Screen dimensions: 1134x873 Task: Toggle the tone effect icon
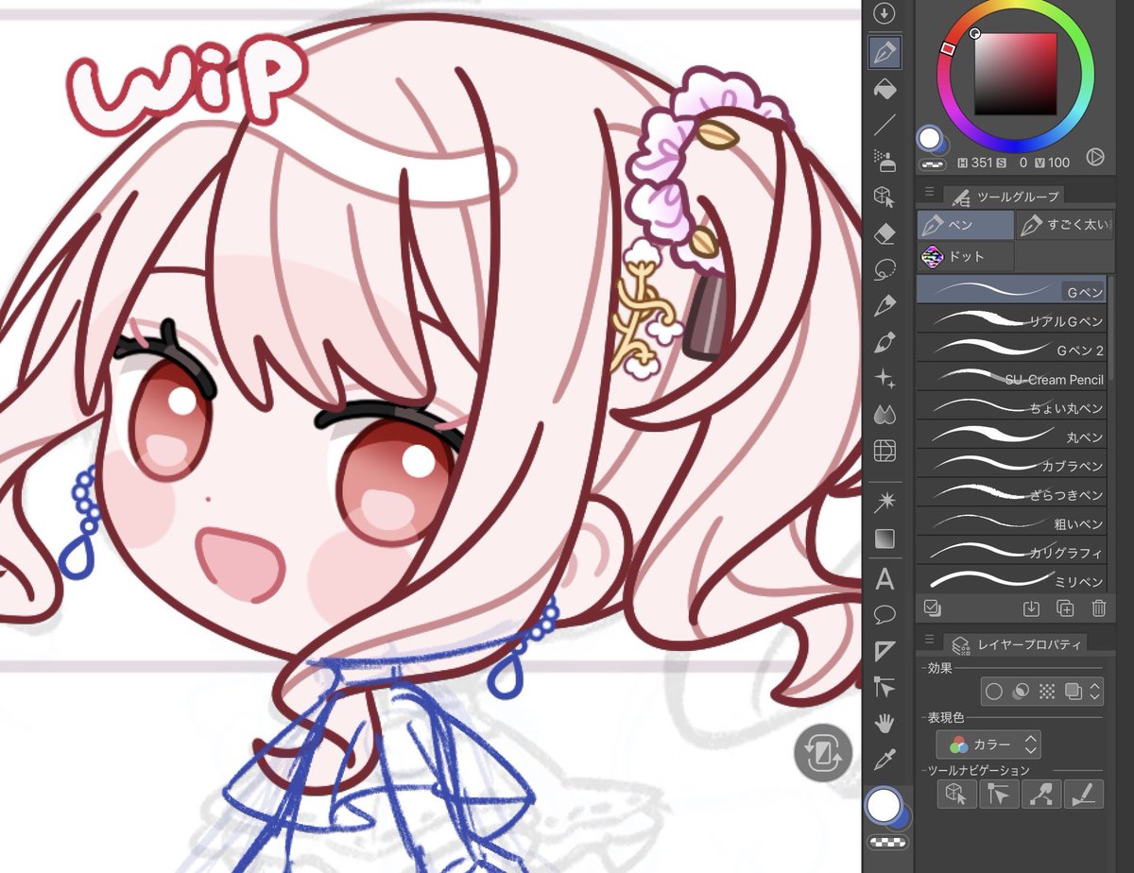click(1020, 692)
